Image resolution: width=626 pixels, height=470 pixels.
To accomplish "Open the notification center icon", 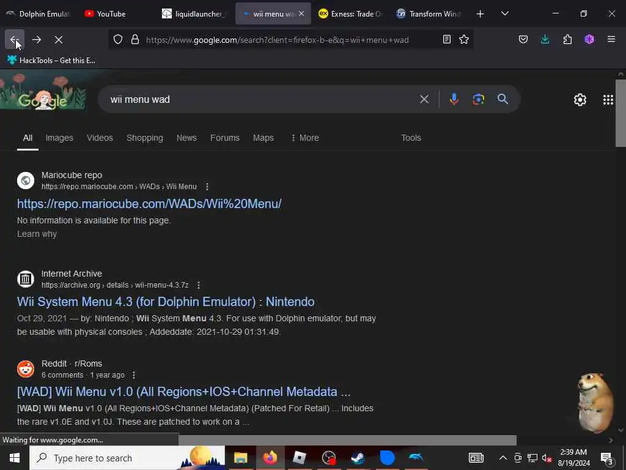I will click(x=606, y=458).
